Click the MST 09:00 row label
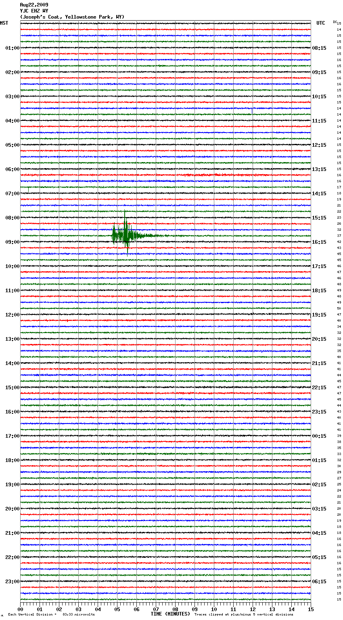 [13, 242]
